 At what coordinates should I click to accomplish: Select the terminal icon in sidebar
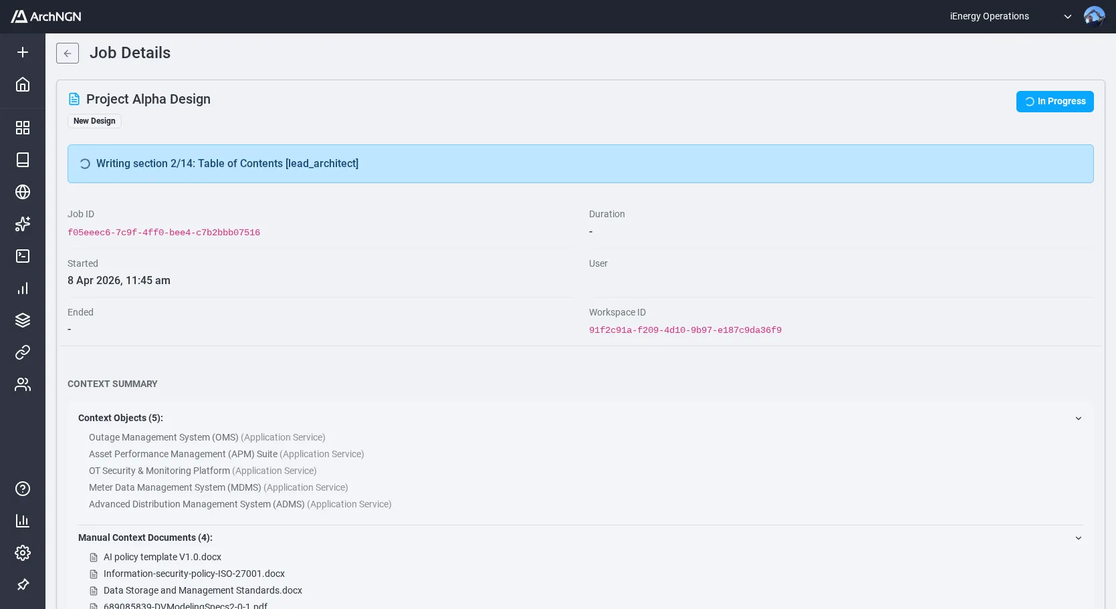point(22,256)
